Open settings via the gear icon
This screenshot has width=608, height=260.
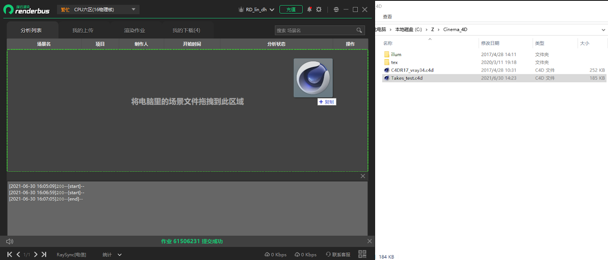(319, 9)
